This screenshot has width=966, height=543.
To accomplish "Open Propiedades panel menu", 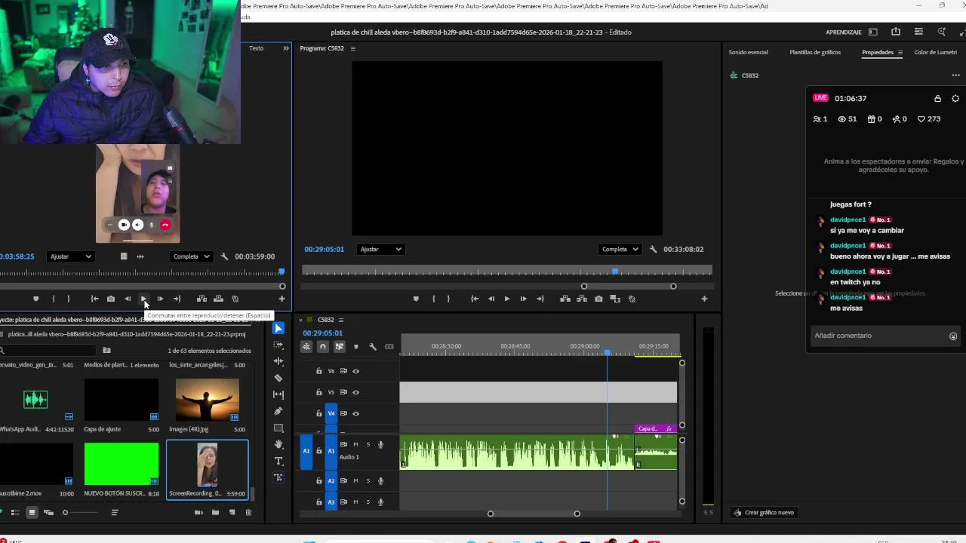I will click(x=900, y=52).
